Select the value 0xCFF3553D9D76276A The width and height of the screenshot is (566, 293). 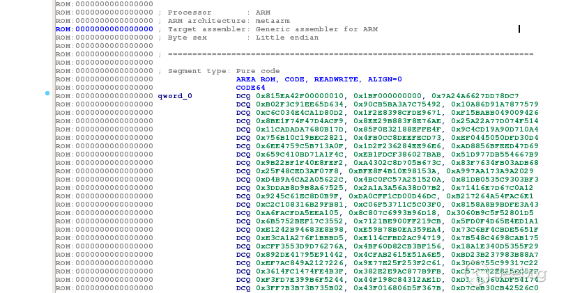300,246
